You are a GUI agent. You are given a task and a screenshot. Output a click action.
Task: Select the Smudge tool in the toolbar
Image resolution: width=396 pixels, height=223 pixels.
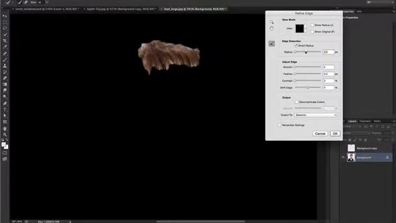5,90
